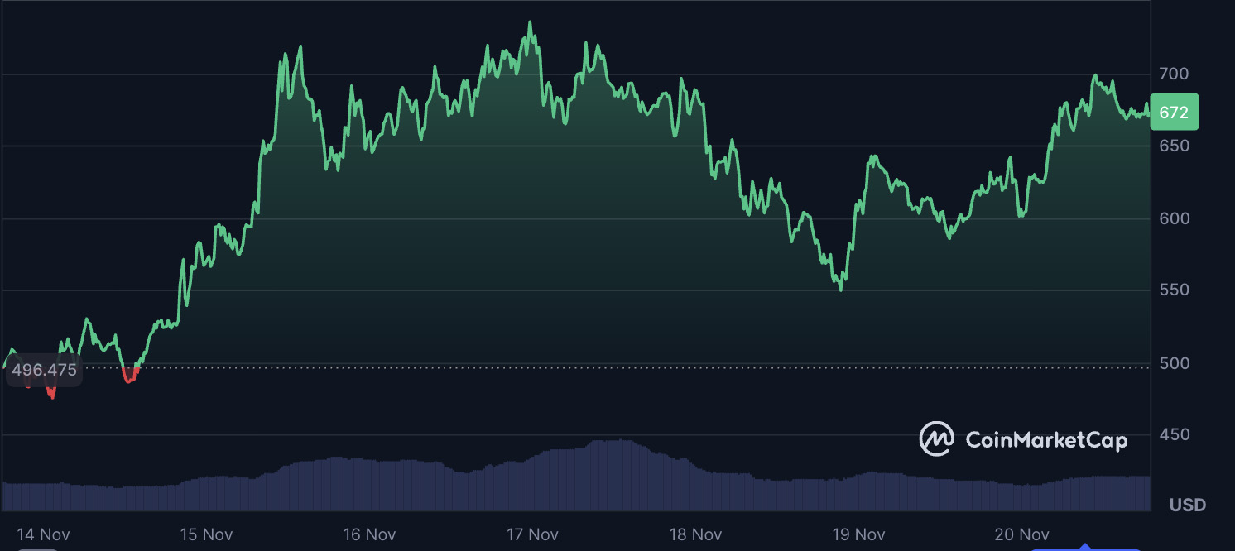Viewport: 1235px width, 551px height.
Task: Select the 550 price axis label
Action: [x=1173, y=290]
